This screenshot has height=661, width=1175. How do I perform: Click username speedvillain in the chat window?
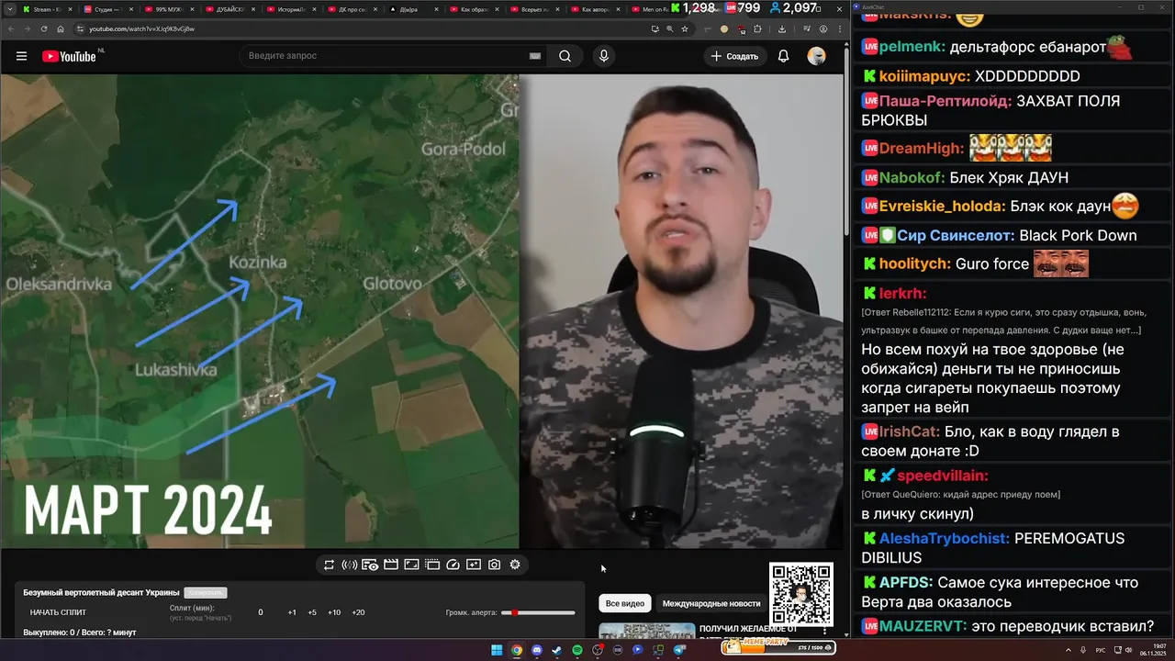pos(943,476)
